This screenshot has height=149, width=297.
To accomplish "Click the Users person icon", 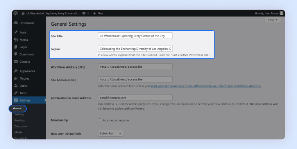I will click(x=16, y=86).
